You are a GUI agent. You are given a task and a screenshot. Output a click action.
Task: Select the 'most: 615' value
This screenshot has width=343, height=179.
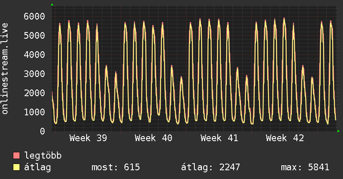(x=116, y=167)
